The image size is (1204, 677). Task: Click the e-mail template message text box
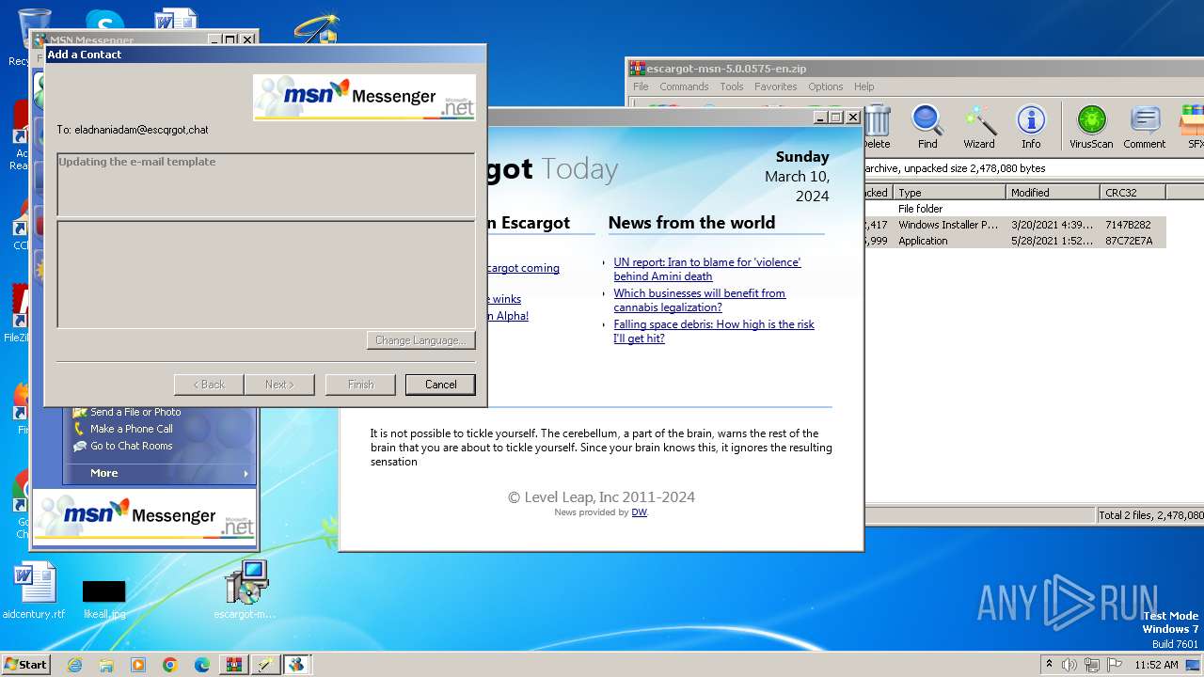266,185
